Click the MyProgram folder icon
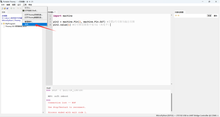 point(4,24)
